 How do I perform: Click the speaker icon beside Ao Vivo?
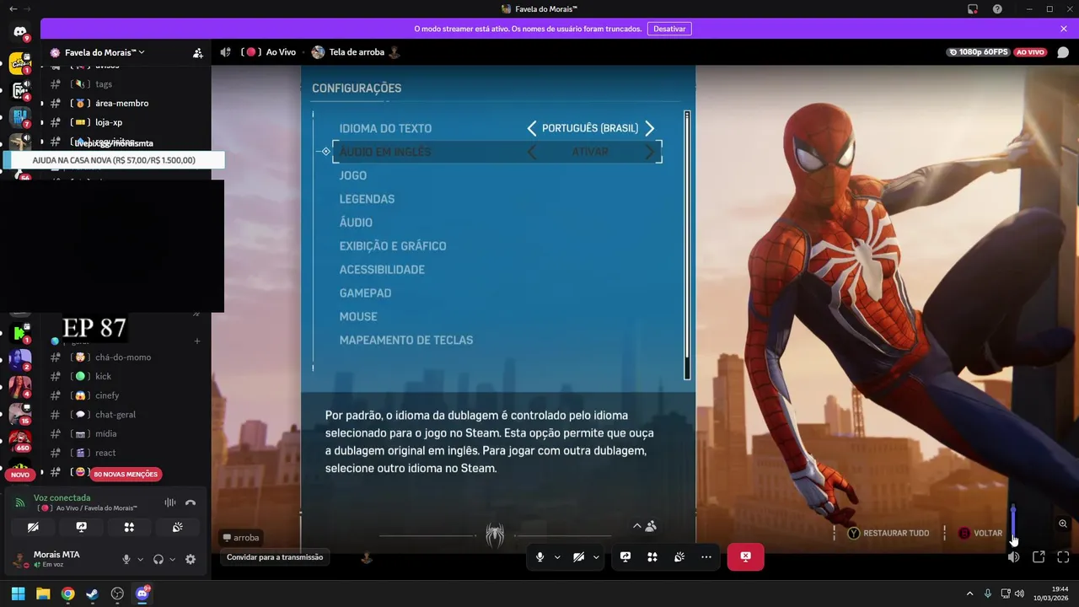(x=225, y=52)
